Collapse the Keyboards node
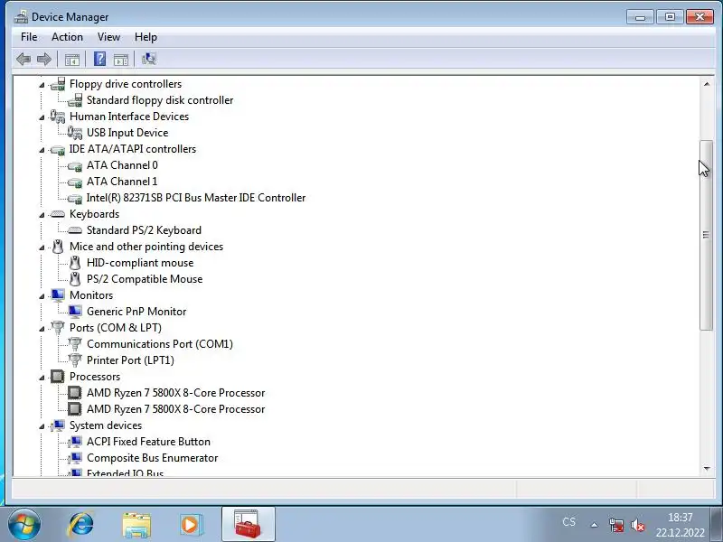The image size is (723, 542). click(x=42, y=215)
